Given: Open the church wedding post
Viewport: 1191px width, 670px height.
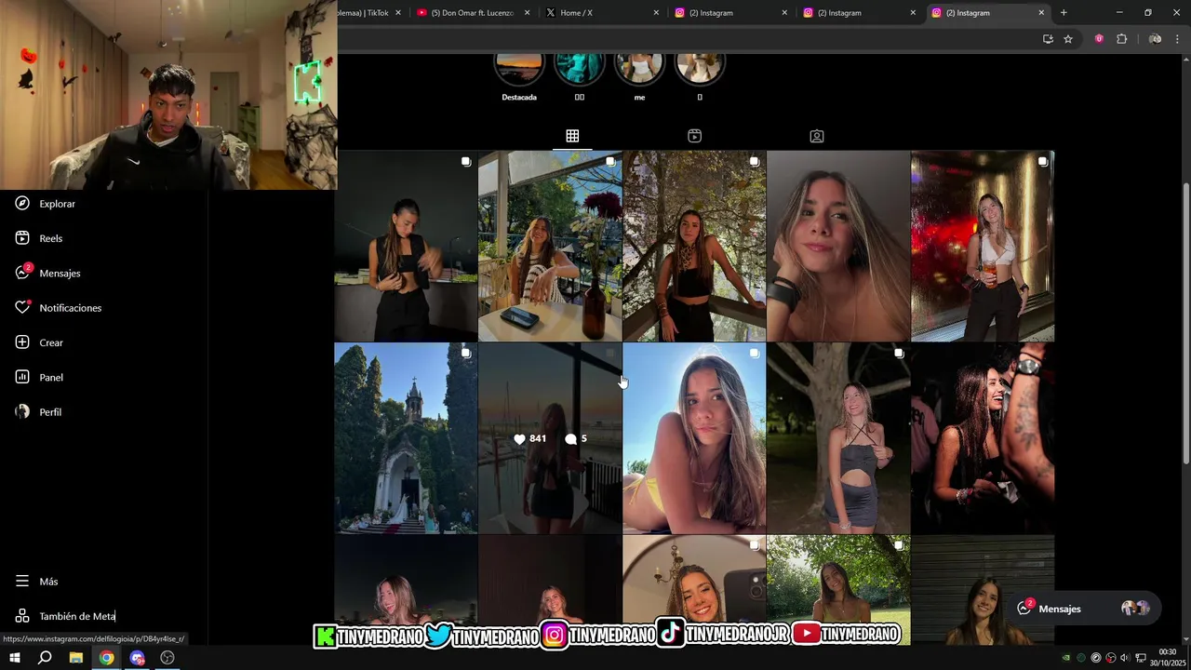Looking at the screenshot, I should click(x=406, y=438).
